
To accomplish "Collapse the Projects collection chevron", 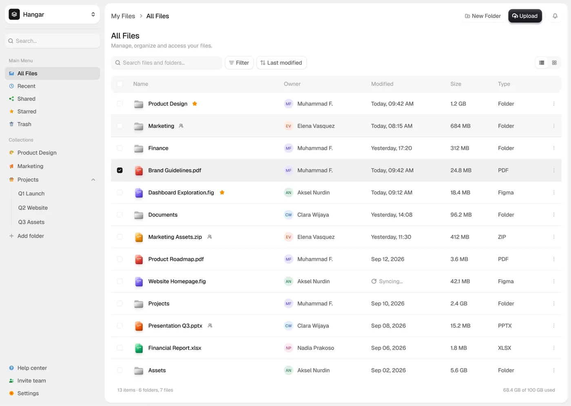I will click(93, 180).
